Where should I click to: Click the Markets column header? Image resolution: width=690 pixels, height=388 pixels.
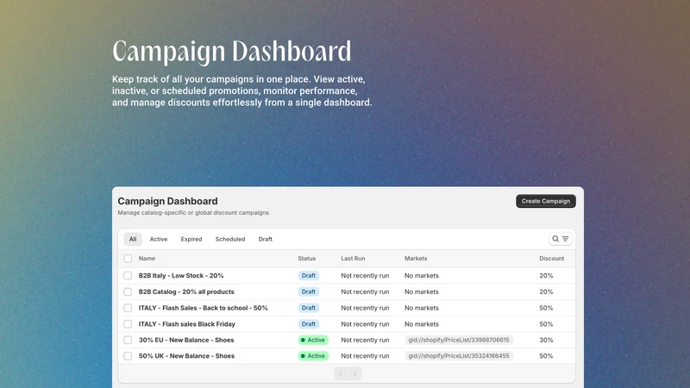[416, 258]
